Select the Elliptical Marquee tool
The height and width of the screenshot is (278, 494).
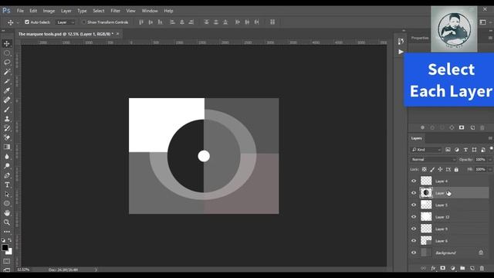(x=7, y=53)
